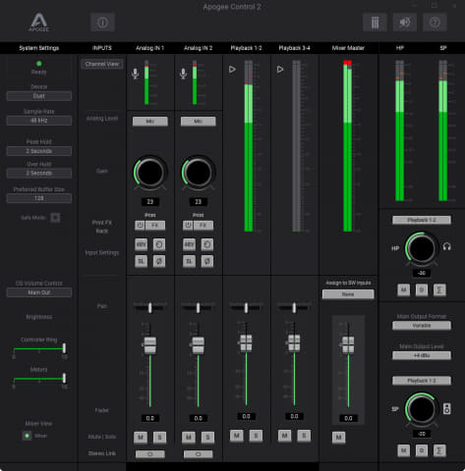Mute the Mixer Master channel
Viewport: 465px width, 471px height.
coord(339,438)
